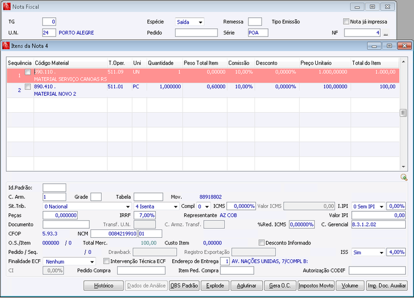Screen dimensions: 414x298
Task: Close the Itens da Nota 4 window
Action: point(404,46)
